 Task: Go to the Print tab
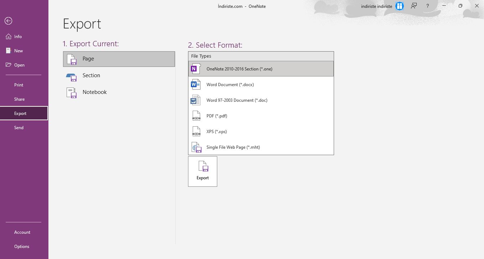point(24,85)
